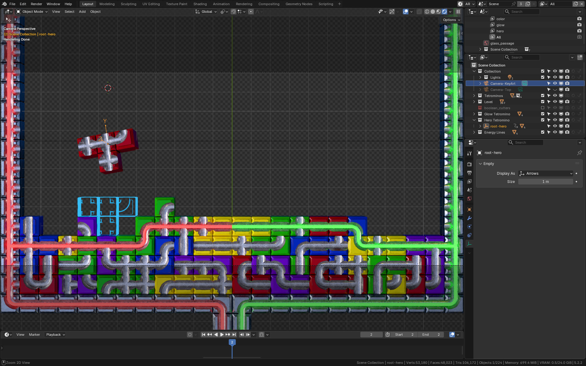The width and height of the screenshot is (586, 366).
Task: Select rendered viewport shading mode
Action: [444, 12]
